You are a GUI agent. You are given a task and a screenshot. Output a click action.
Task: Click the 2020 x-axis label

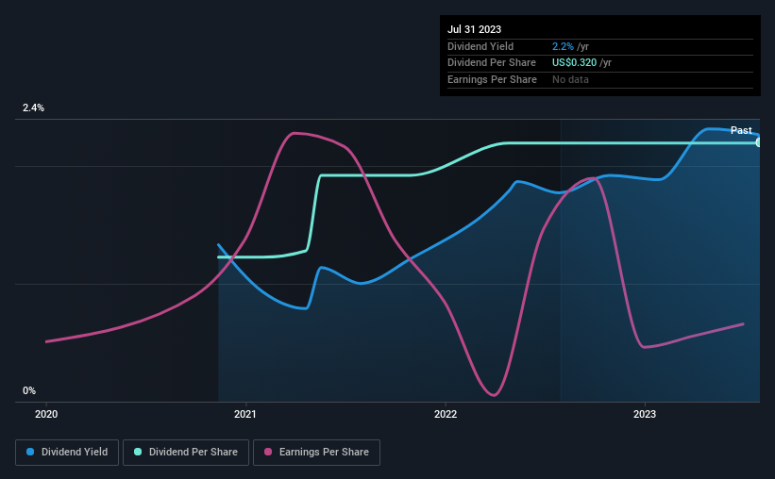[46, 414]
